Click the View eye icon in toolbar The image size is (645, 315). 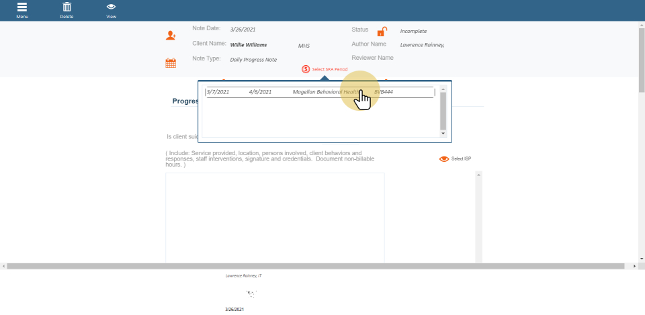point(111,7)
